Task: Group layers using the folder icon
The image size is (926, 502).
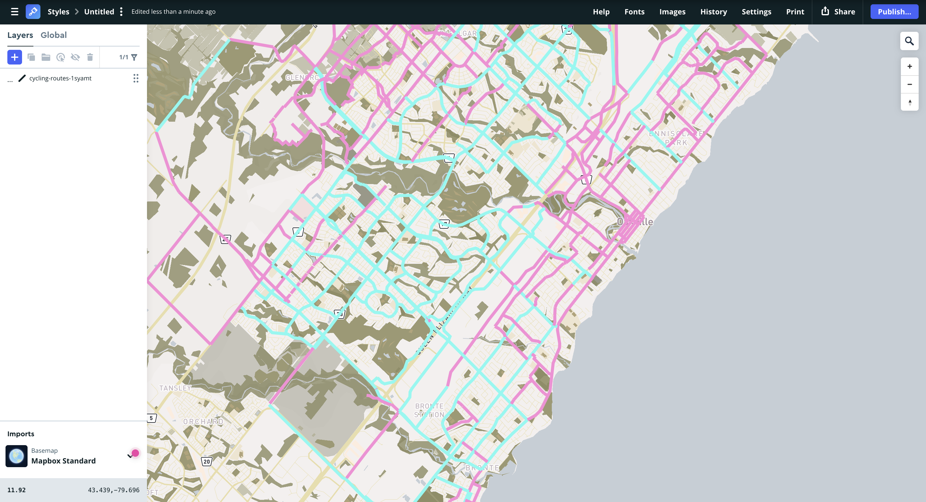Action: (46, 57)
